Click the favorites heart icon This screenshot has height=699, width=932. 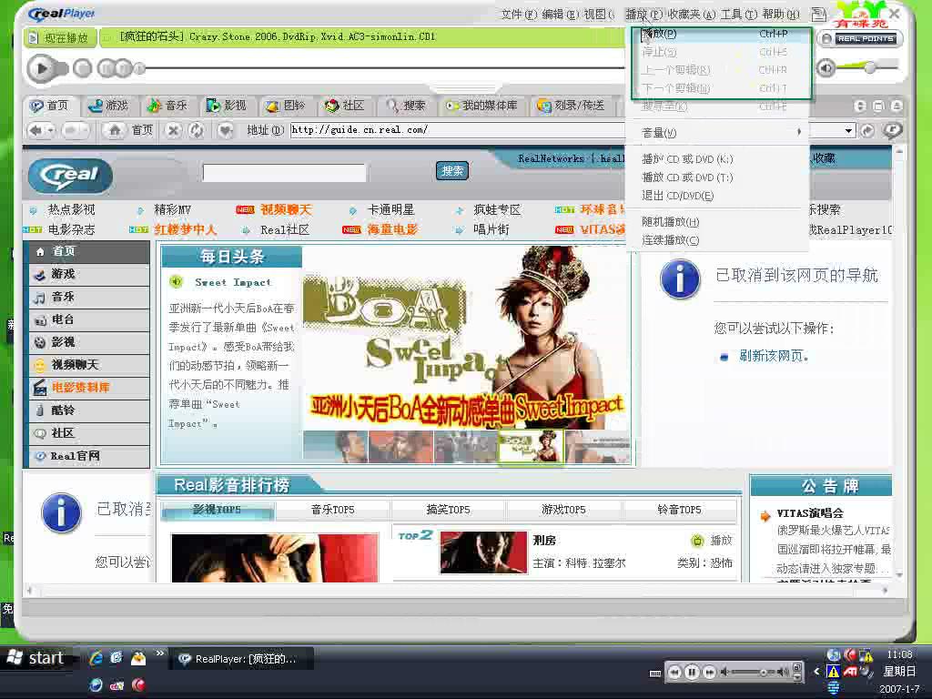(225, 130)
